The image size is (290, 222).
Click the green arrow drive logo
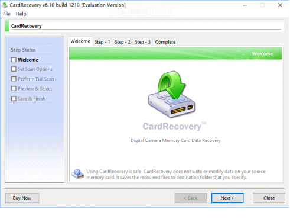[x=172, y=94]
